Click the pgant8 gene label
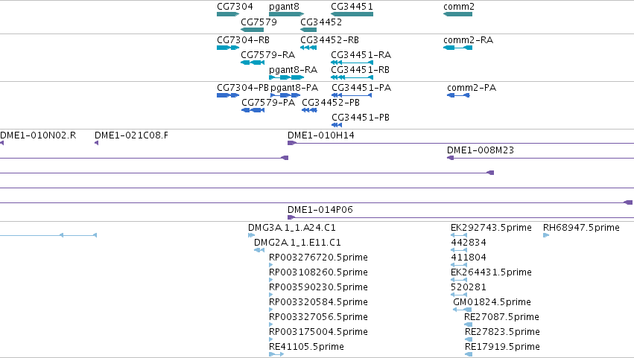This screenshot has height=358, width=634. 284,7
